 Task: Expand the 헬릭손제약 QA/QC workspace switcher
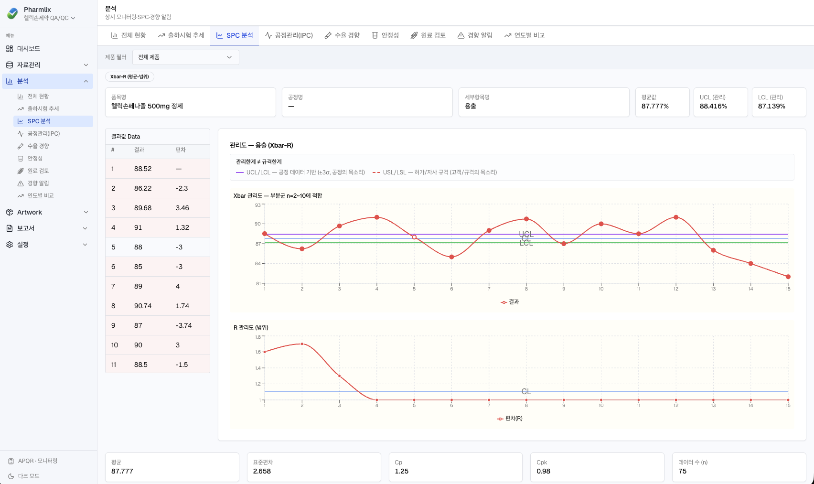coord(50,18)
